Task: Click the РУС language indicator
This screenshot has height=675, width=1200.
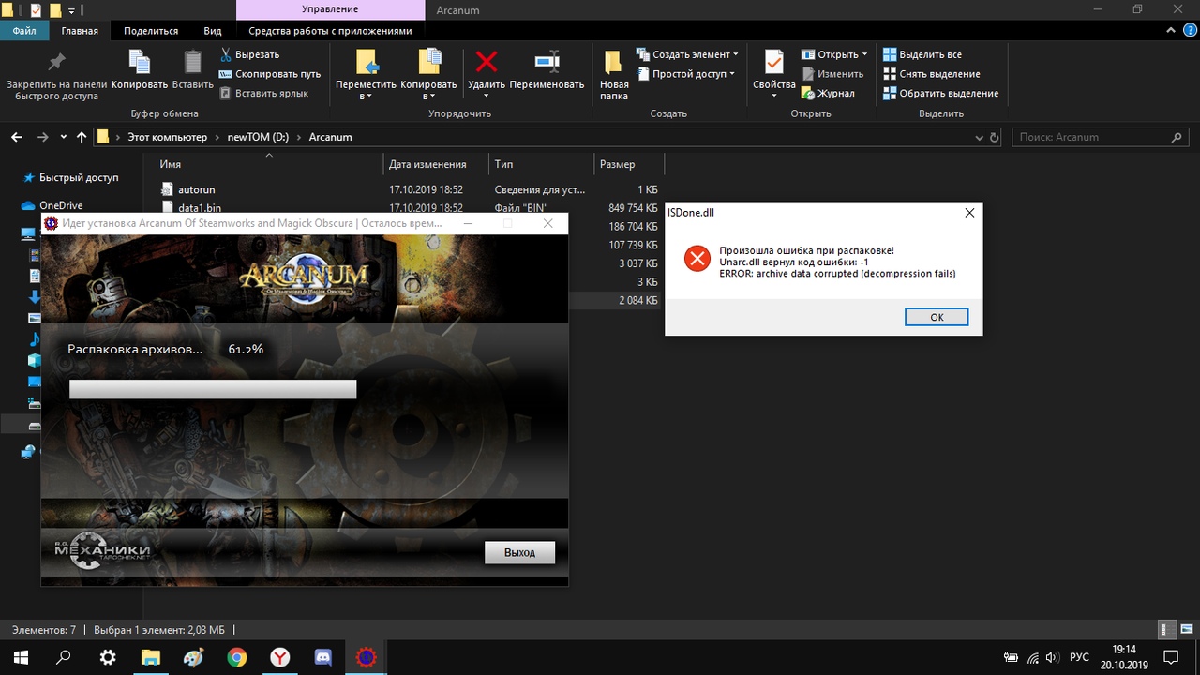Action: click(x=1080, y=657)
